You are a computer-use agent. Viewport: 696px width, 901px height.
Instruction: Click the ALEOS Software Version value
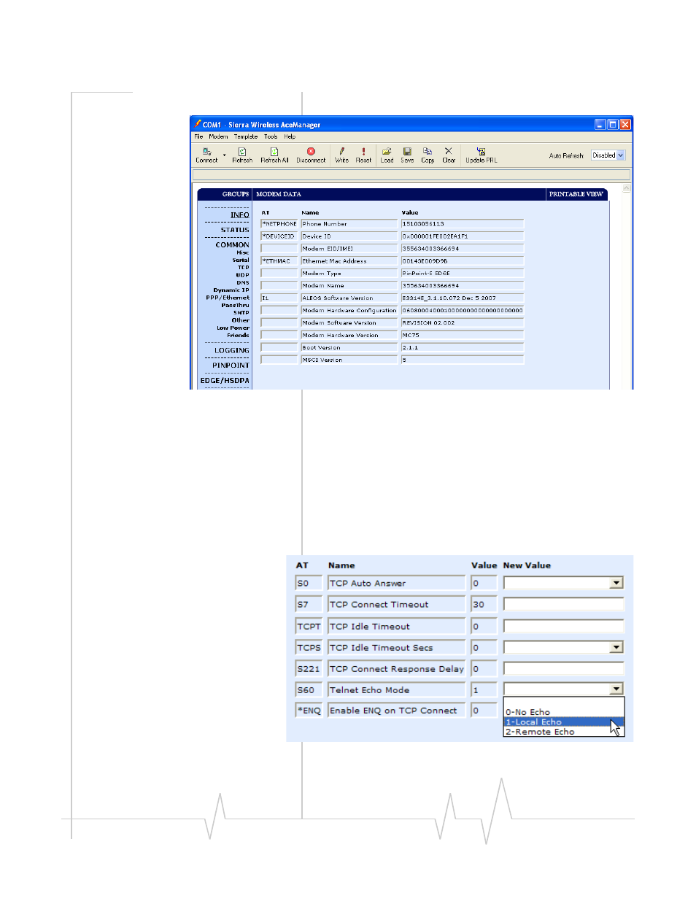pyautogui.click(x=463, y=298)
